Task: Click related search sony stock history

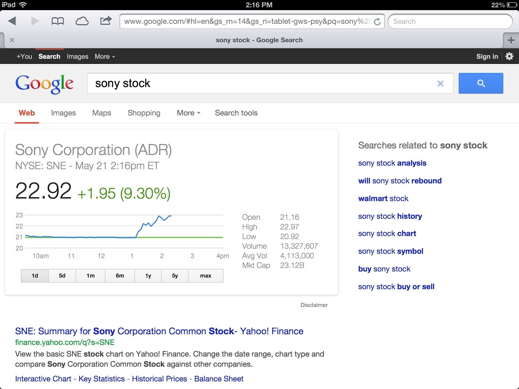Action: coord(390,216)
